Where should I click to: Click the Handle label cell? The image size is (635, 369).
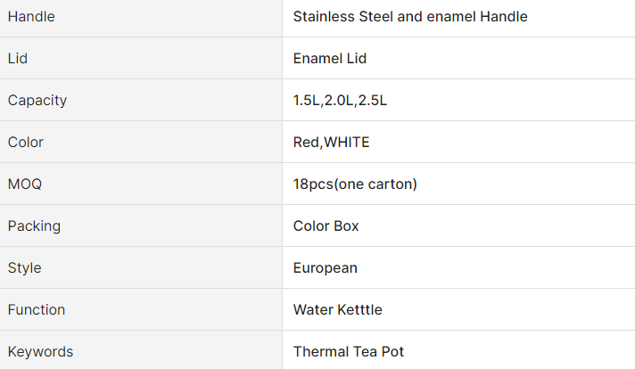tap(31, 17)
